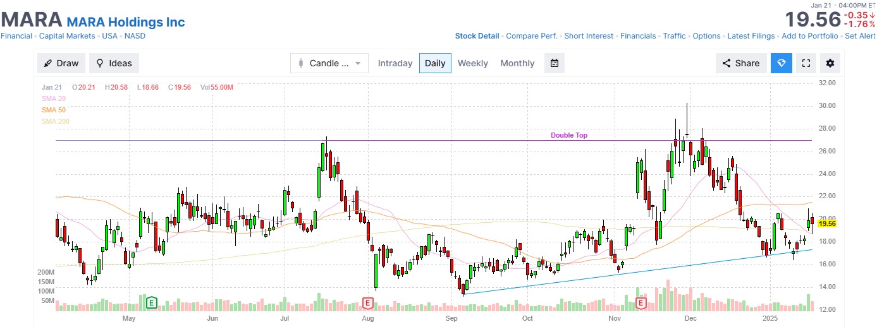Click the SMA 20 indicator label
The width and height of the screenshot is (877, 327).
(x=54, y=98)
